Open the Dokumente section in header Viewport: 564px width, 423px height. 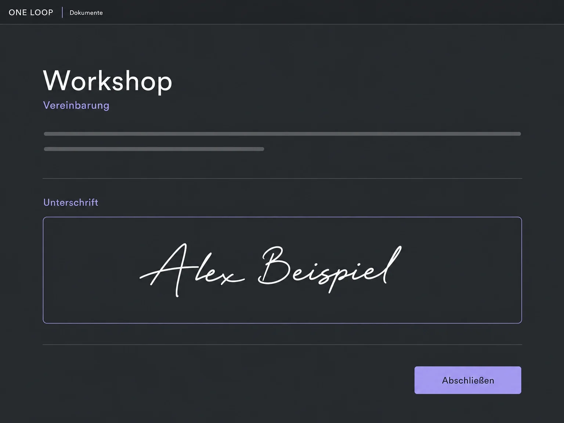coord(86,12)
